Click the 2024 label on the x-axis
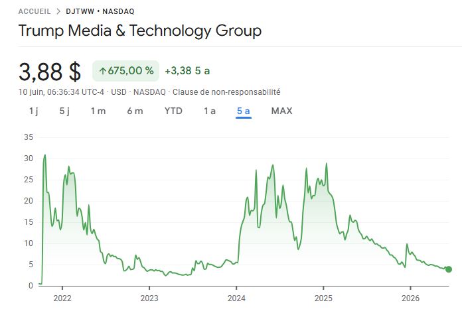Viewport: 462px width, 315px height. (236, 298)
